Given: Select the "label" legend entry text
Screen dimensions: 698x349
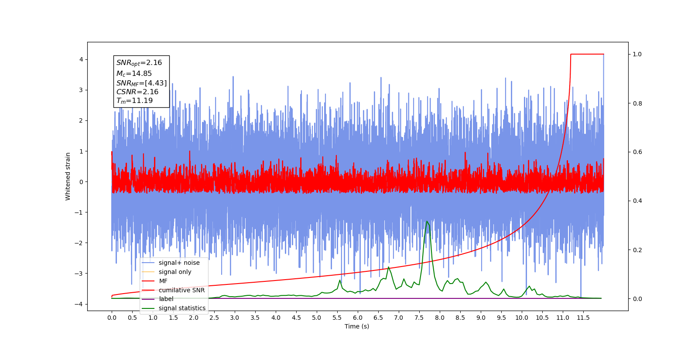Looking at the screenshot, I should tap(166, 299).
